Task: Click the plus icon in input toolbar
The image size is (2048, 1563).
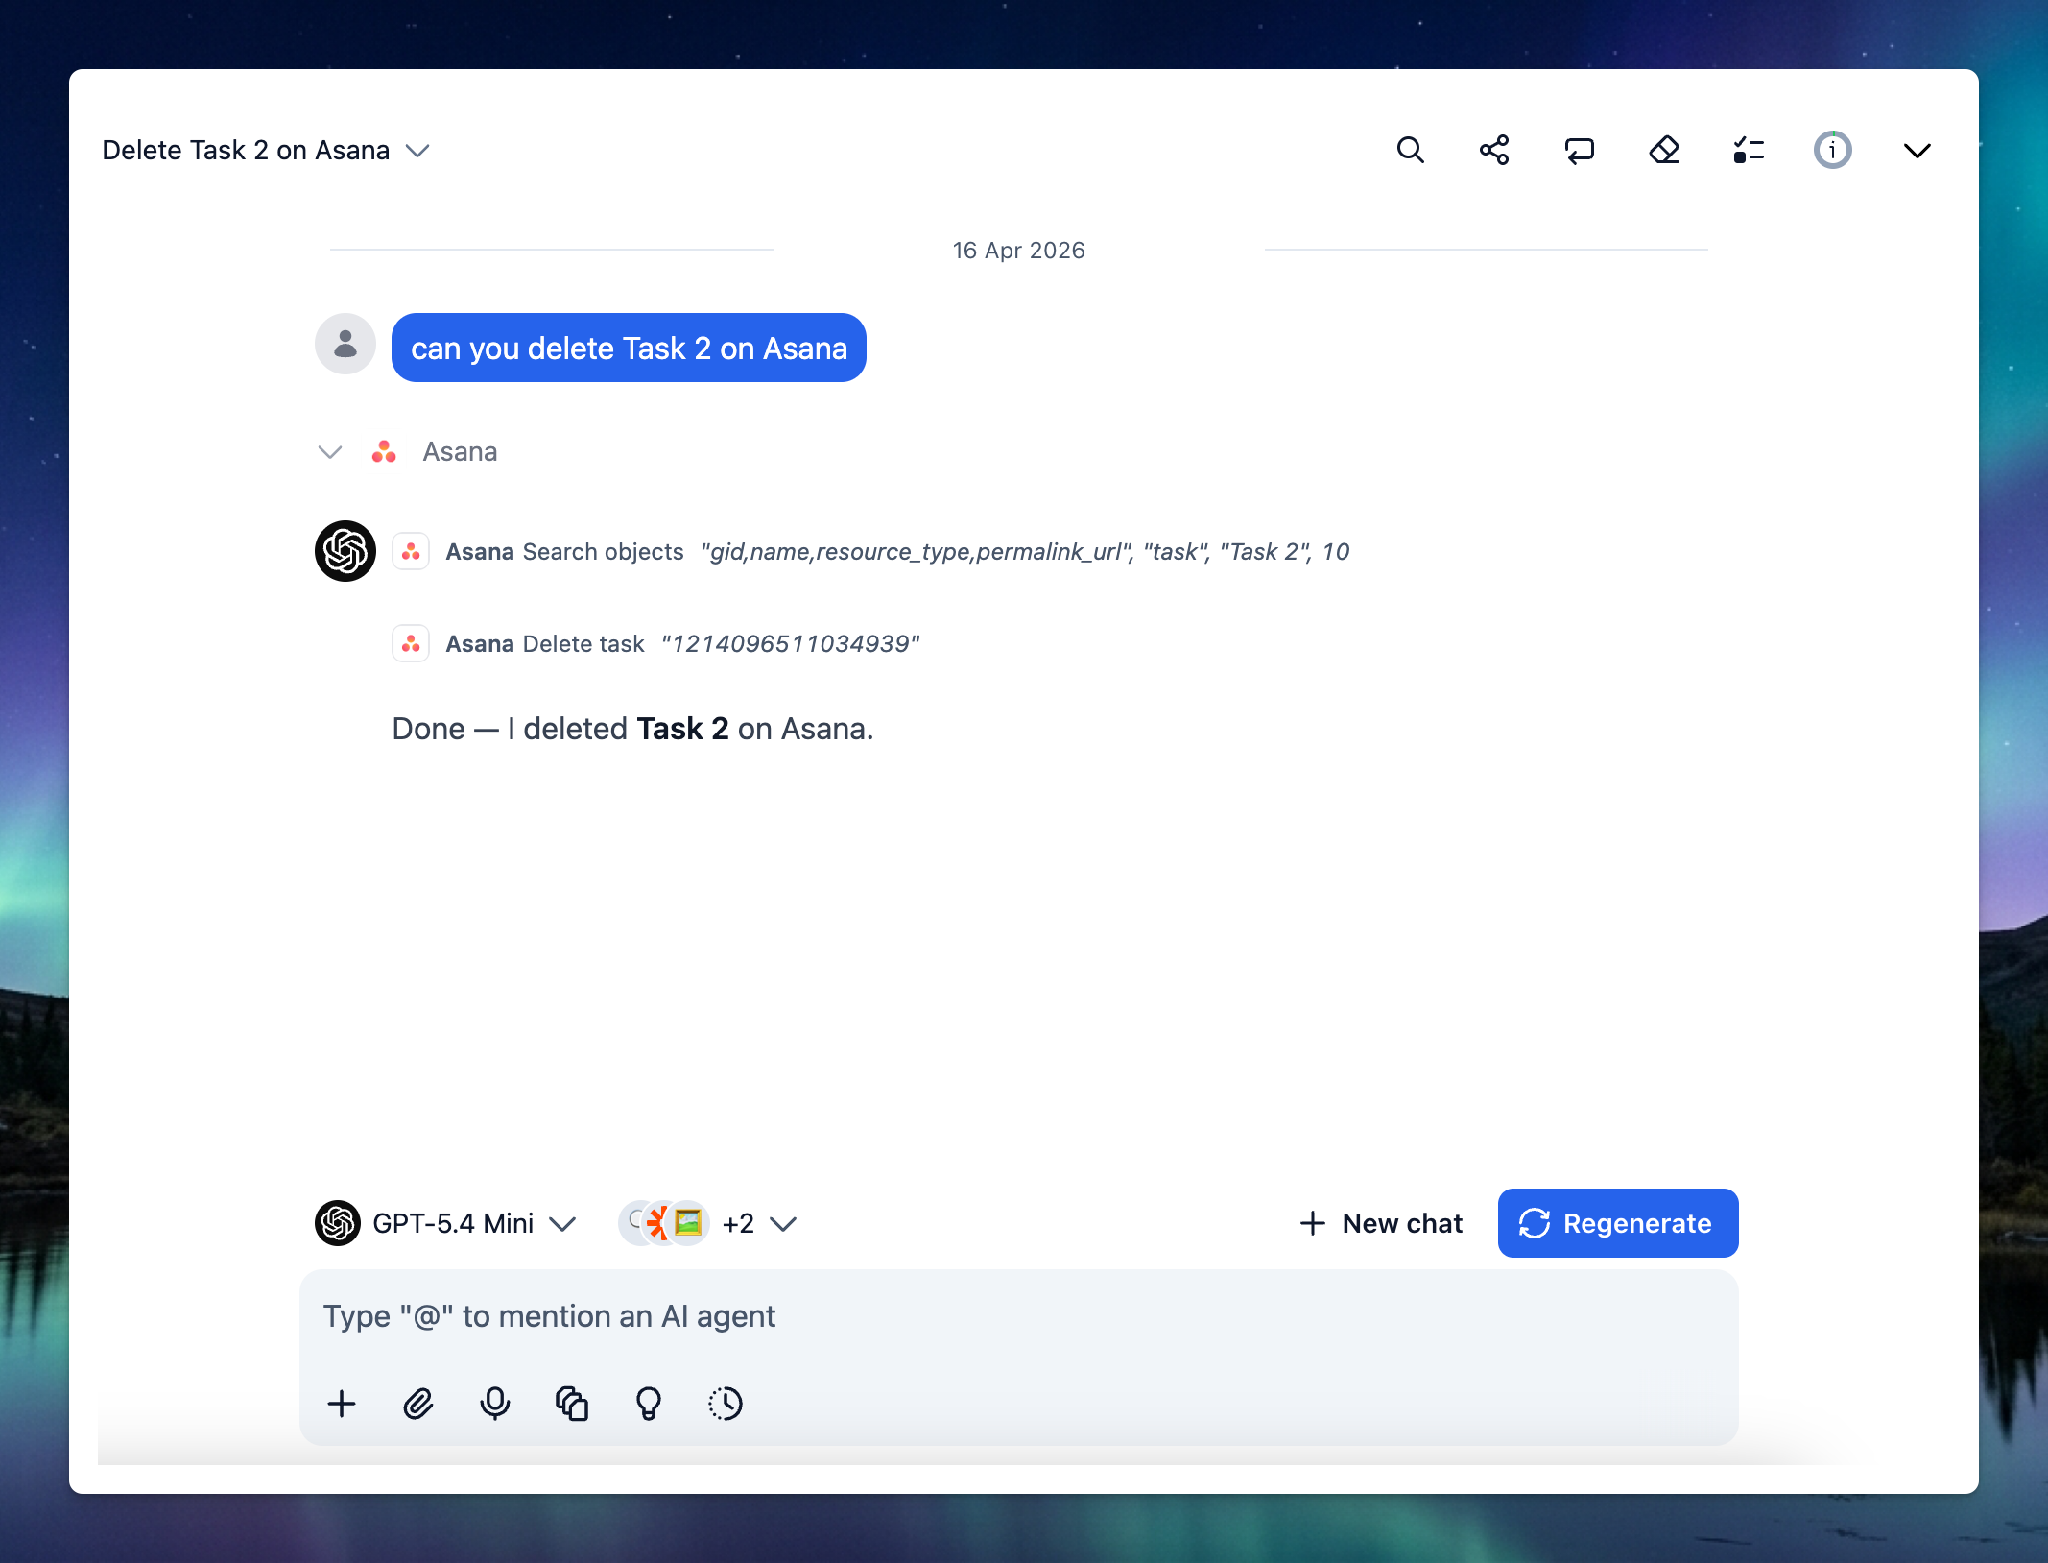Action: [342, 1404]
